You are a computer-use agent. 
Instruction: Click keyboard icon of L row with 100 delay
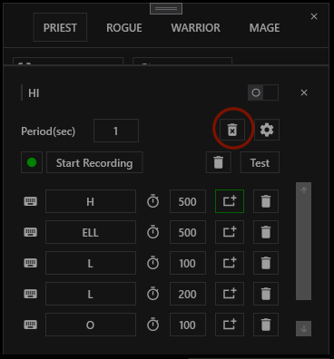point(31,263)
